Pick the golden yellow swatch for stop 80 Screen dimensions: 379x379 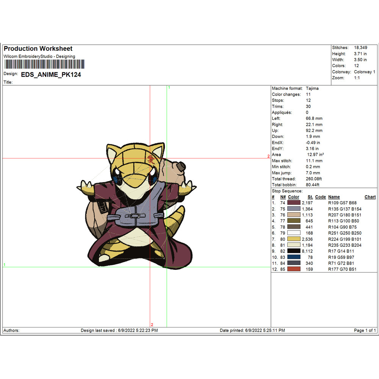(294, 239)
